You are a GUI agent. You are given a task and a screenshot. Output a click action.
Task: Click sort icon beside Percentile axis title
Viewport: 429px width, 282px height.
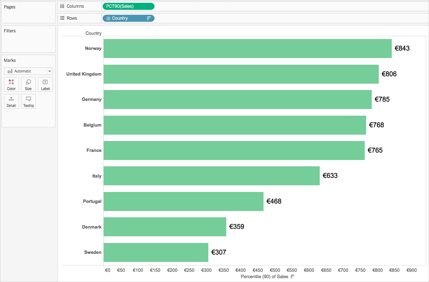pos(292,277)
